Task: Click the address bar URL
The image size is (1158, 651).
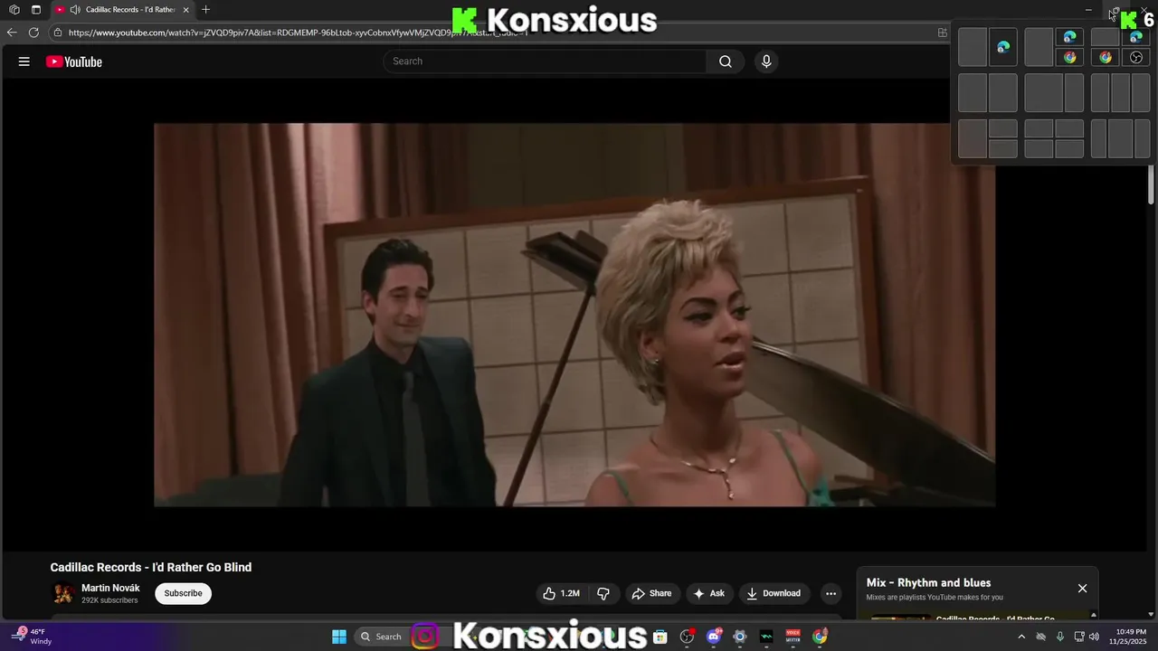Action: 297,33
